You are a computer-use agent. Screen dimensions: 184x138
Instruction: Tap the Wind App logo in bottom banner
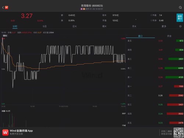point(6,132)
